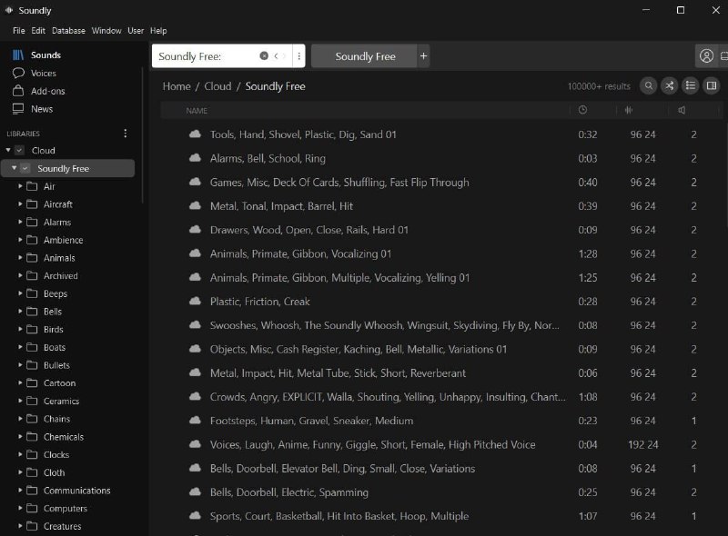728x536 pixels.
Task: Open the File menu
Action: [x=18, y=31]
